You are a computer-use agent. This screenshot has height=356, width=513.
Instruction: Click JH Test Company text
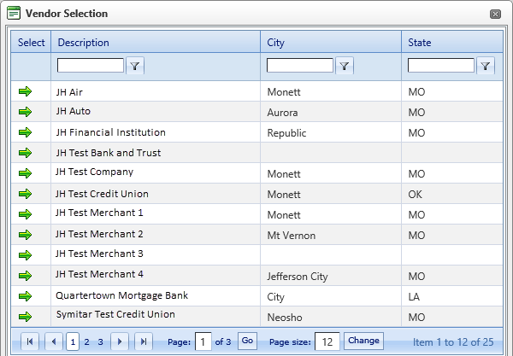[x=94, y=172]
